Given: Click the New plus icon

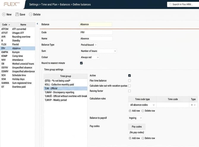Looking at the screenshot, I should click(4, 15).
